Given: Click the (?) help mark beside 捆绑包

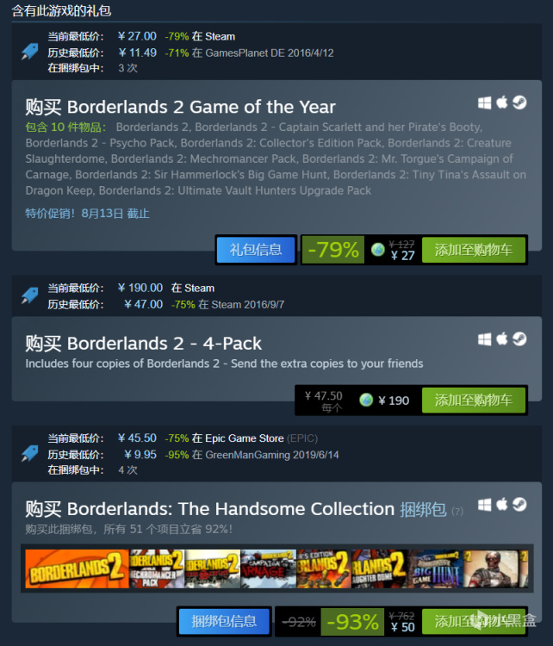Looking at the screenshot, I should (x=457, y=512).
